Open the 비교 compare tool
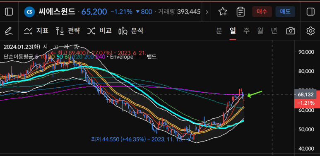Image resolution: width=320 pixels, height=156 pixels. point(99,31)
